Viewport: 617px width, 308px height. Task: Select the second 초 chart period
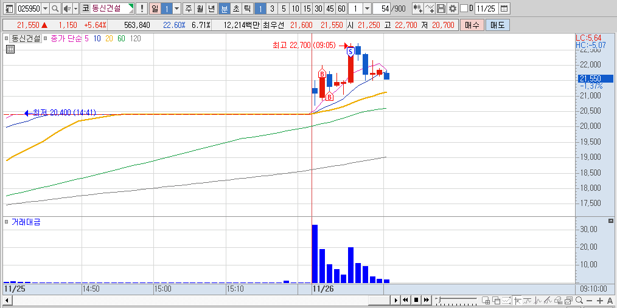235,9
